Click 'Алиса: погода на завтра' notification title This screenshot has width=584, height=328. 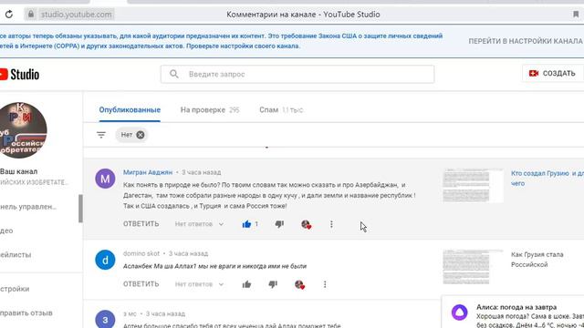point(516,307)
